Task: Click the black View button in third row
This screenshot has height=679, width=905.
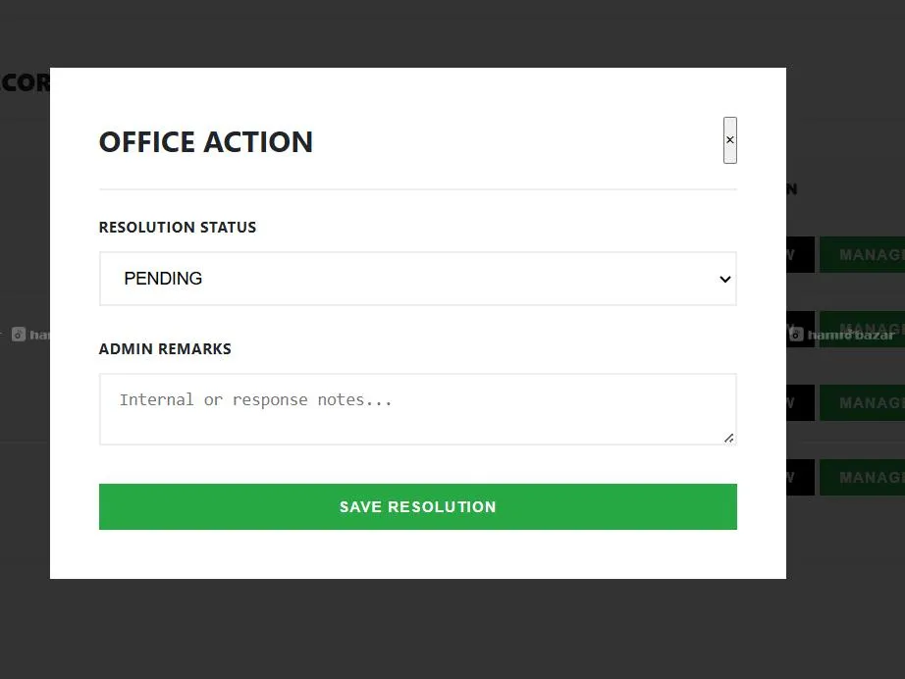Action: [800, 403]
